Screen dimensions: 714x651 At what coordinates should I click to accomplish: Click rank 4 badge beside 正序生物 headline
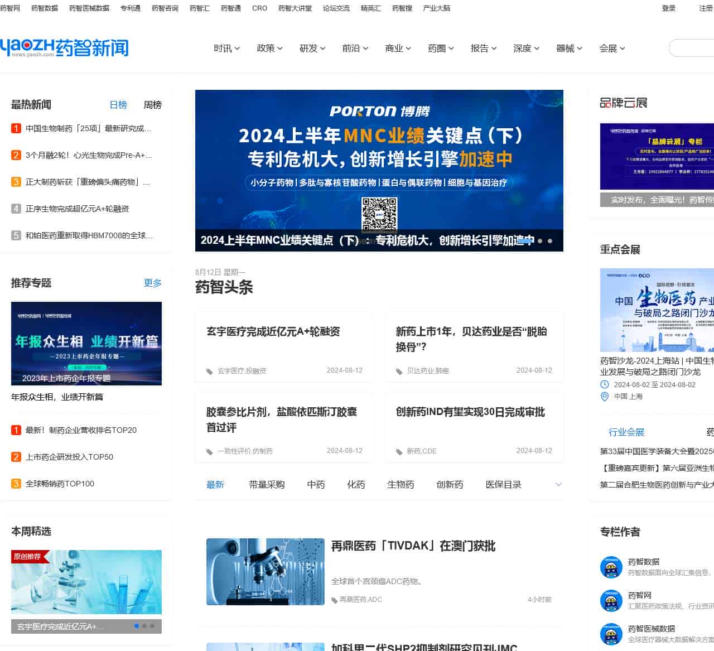(16, 209)
